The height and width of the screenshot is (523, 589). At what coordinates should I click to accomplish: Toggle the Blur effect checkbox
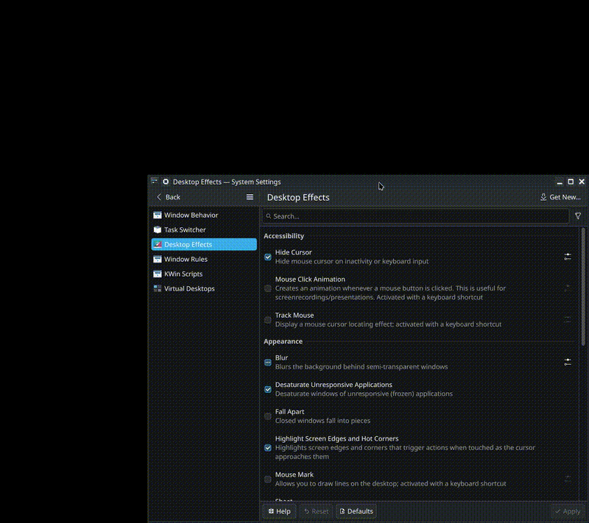(x=268, y=363)
